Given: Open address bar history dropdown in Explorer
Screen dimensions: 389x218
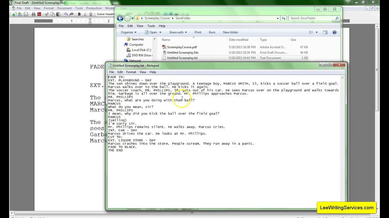Looking at the screenshot, I should click(x=278, y=18).
